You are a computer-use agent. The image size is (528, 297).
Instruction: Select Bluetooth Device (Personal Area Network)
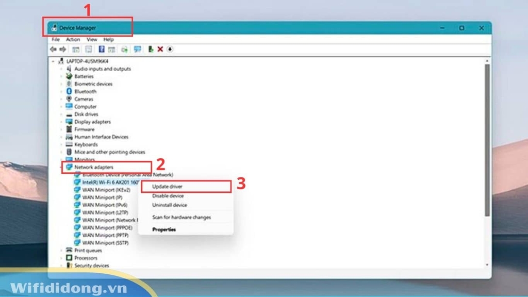[x=128, y=175]
